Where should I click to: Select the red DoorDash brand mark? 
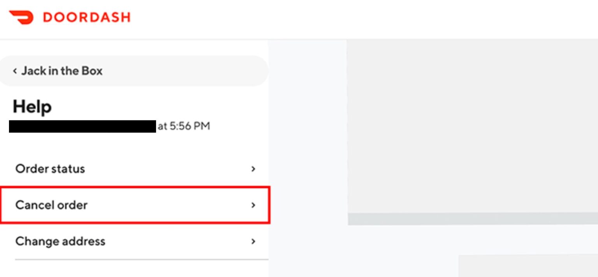pyautogui.click(x=22, y=17)
